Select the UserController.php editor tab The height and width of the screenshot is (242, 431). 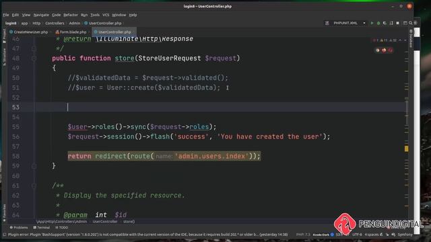[114, 32]
